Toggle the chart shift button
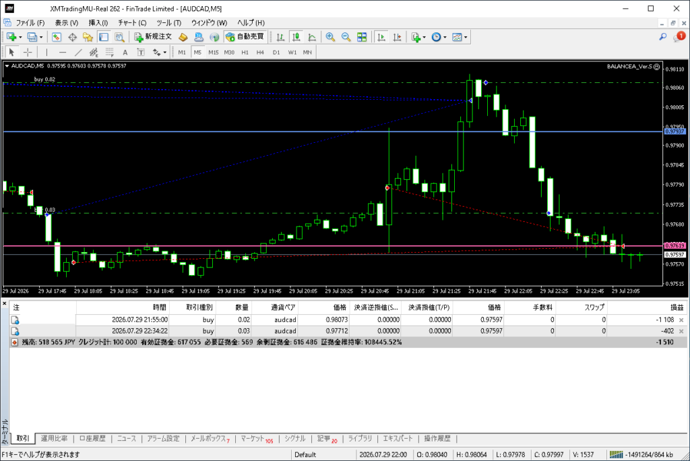 (397, 37)
